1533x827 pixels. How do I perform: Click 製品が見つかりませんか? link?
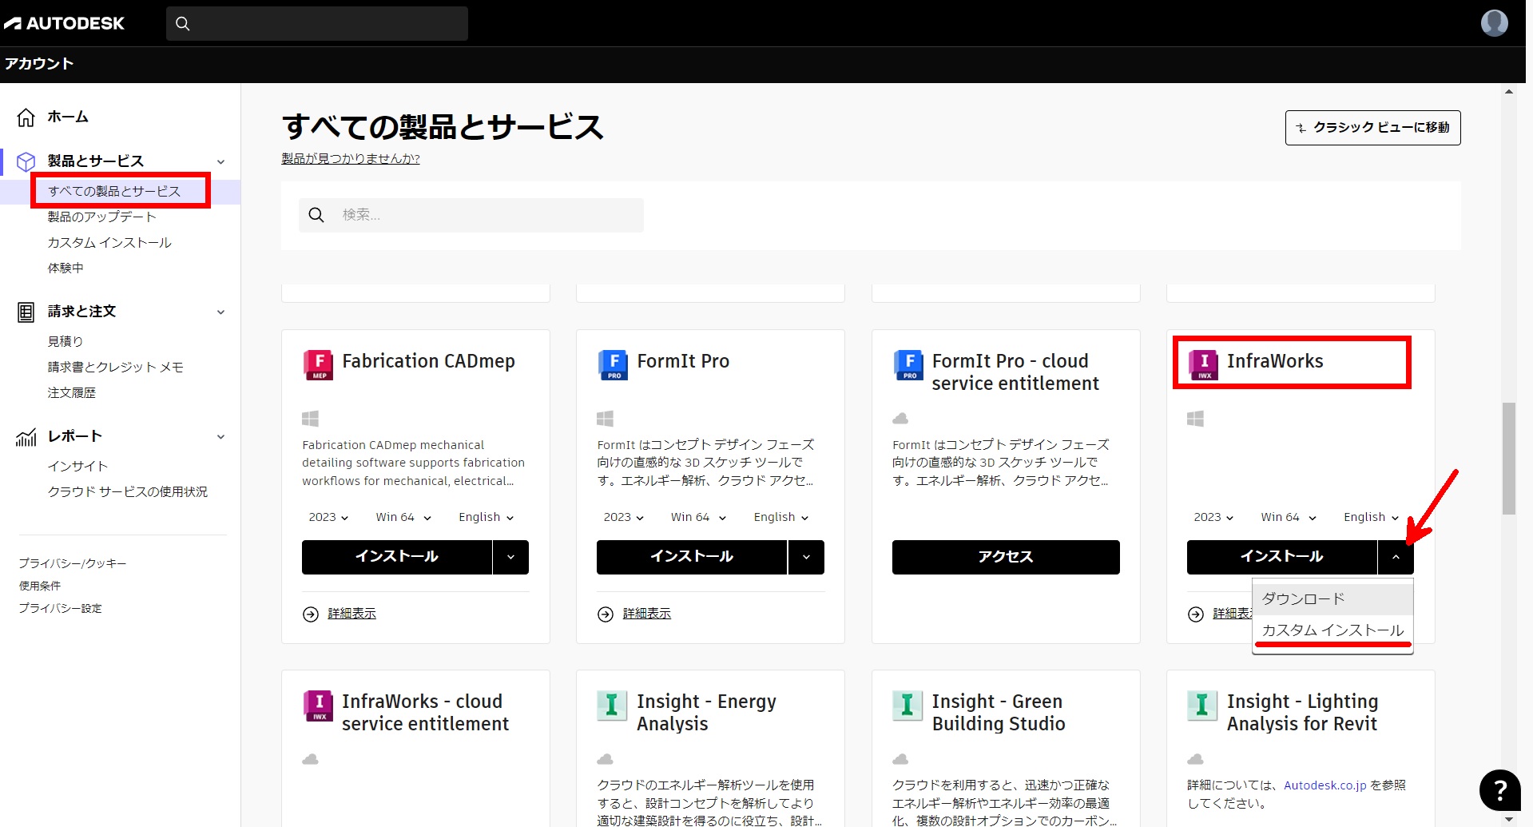(x=351, y=159)
